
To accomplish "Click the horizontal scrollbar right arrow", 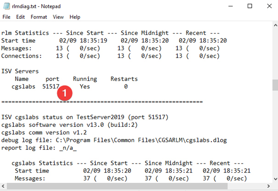I will click(268, 187).
